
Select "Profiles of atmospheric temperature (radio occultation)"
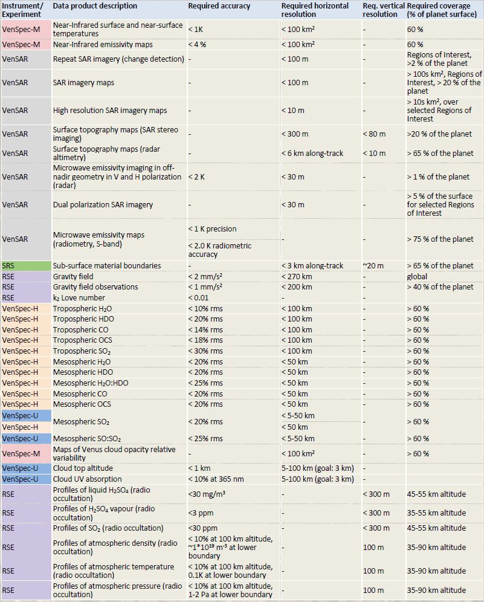[x=113, y=571]
